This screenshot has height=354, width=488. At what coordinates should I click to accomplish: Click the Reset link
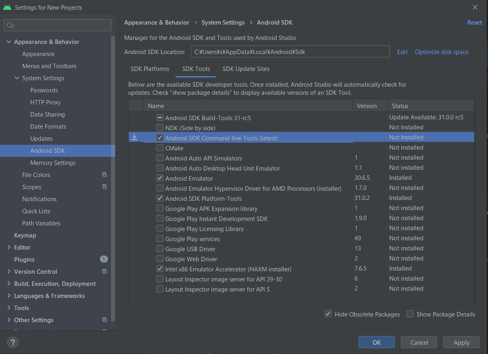click(475, 23)
